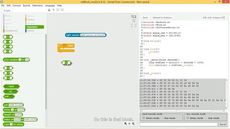
Task: Open the Language menu
Action: pyautogui.click(x=50, y=6)
